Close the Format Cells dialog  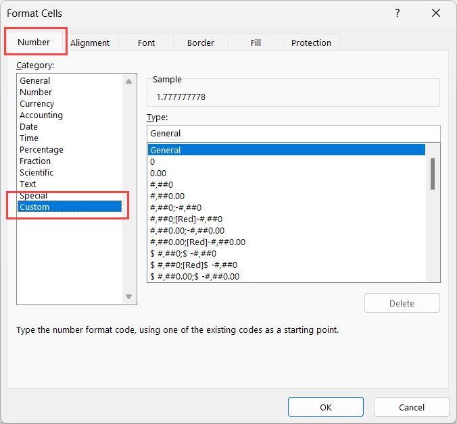(436, 13)
